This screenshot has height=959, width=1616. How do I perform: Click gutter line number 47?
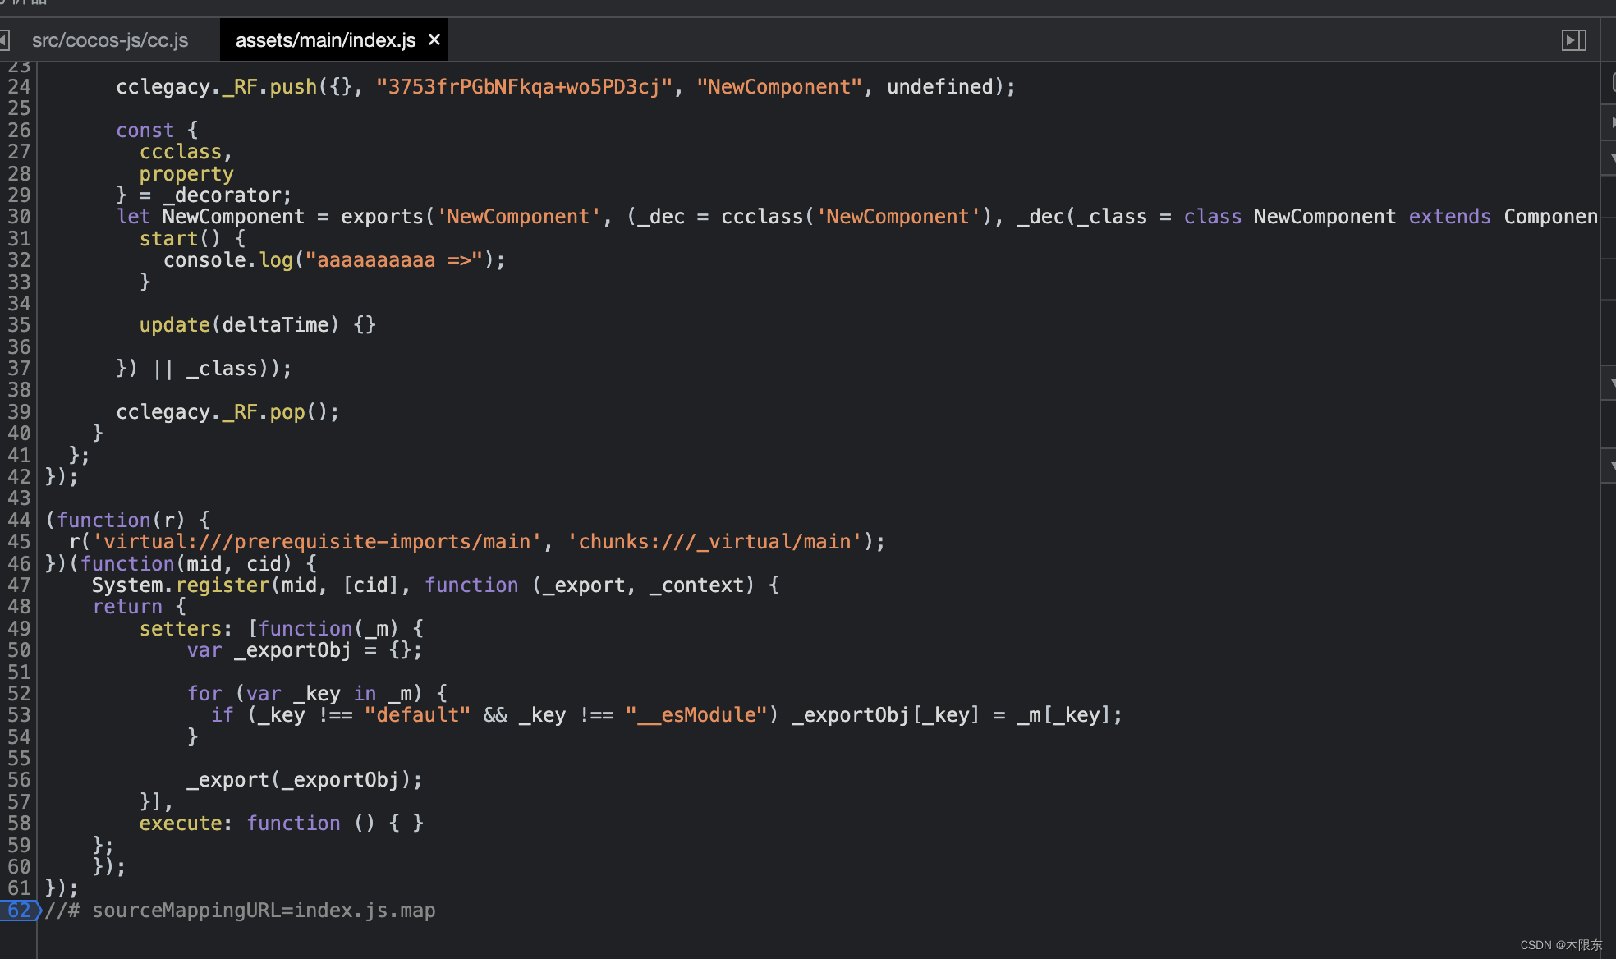tap(19, 585)
